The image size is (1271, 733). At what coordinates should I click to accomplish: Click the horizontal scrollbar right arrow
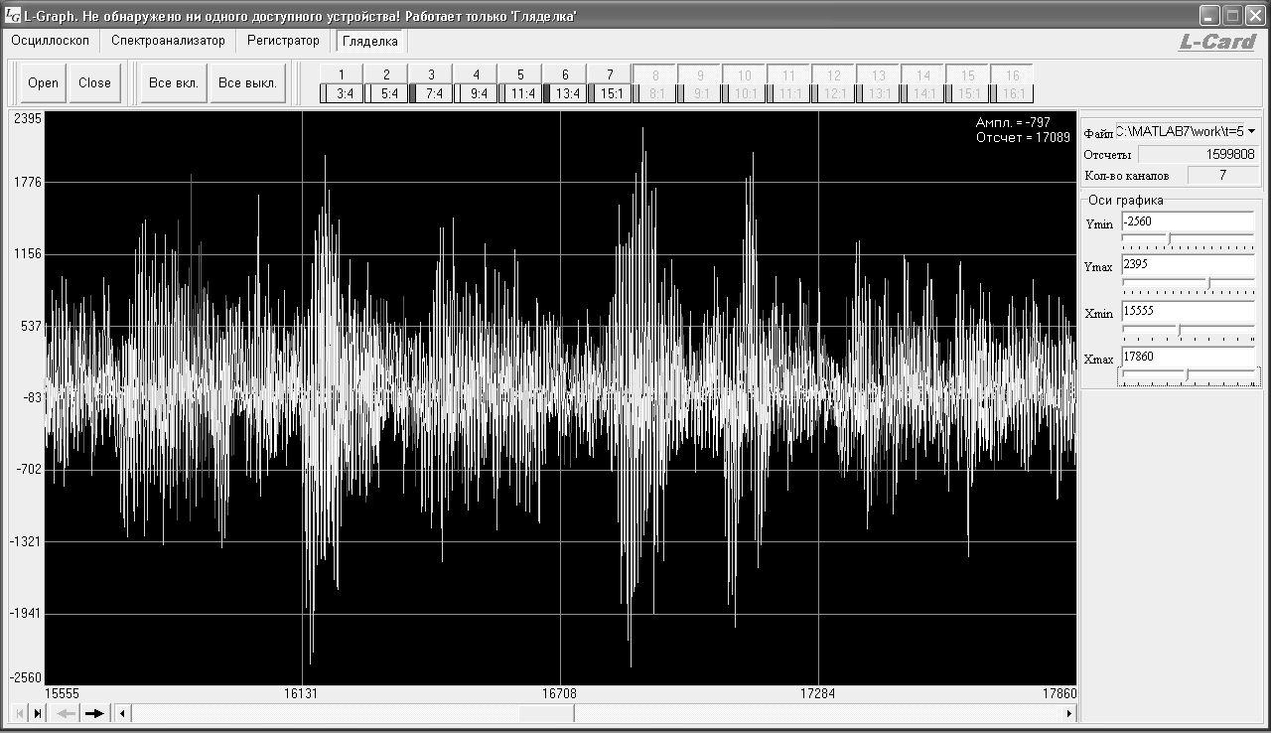(1069, 712)
